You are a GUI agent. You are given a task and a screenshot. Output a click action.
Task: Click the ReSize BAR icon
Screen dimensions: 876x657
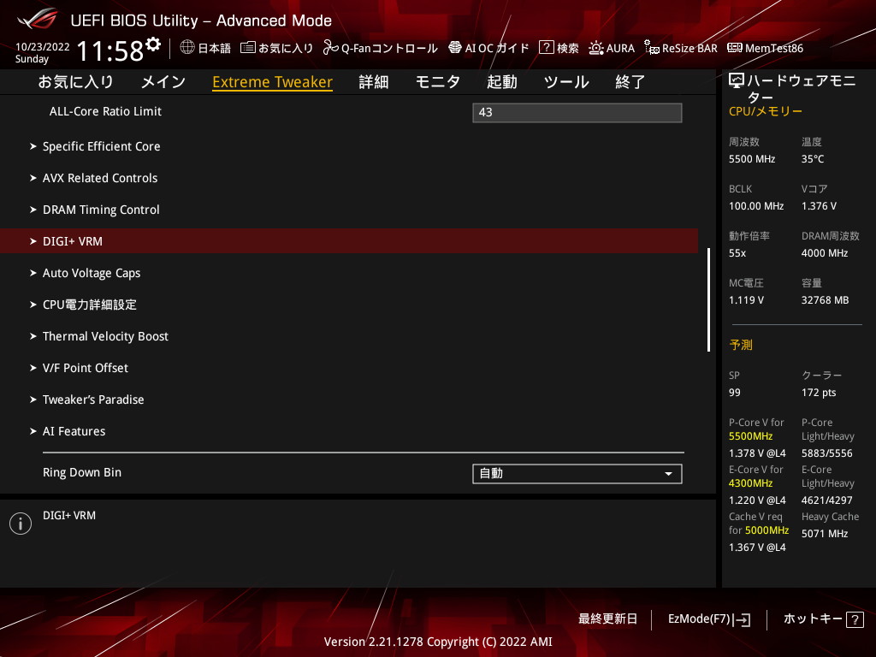click(x=651, y=48)
